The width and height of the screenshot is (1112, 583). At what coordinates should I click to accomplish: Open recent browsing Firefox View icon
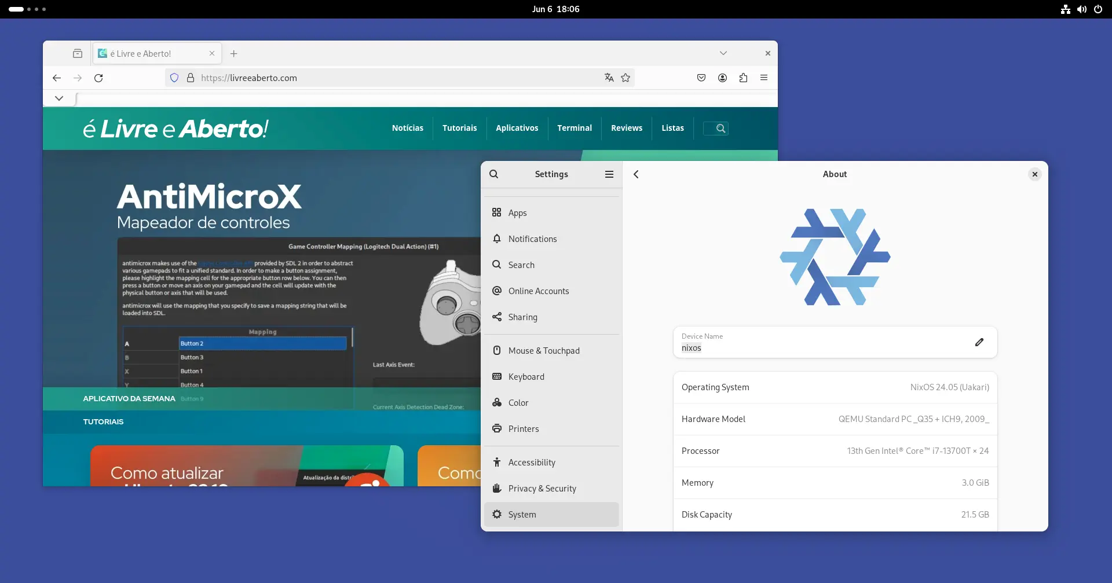coord(78,53)
